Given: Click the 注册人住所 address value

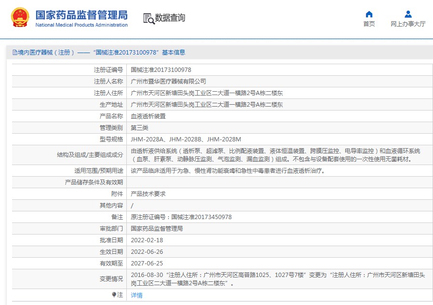Looking at the screenshot, I should 207,93.
